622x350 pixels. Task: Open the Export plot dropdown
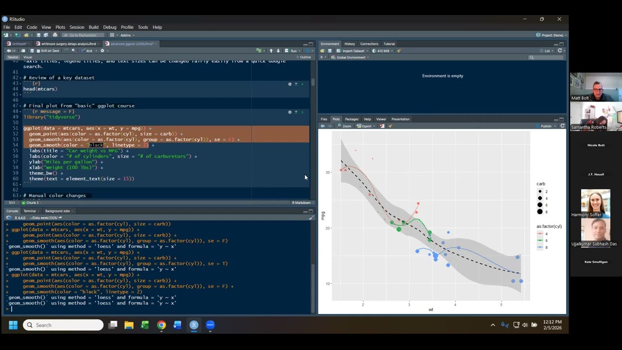pos(365,126)
